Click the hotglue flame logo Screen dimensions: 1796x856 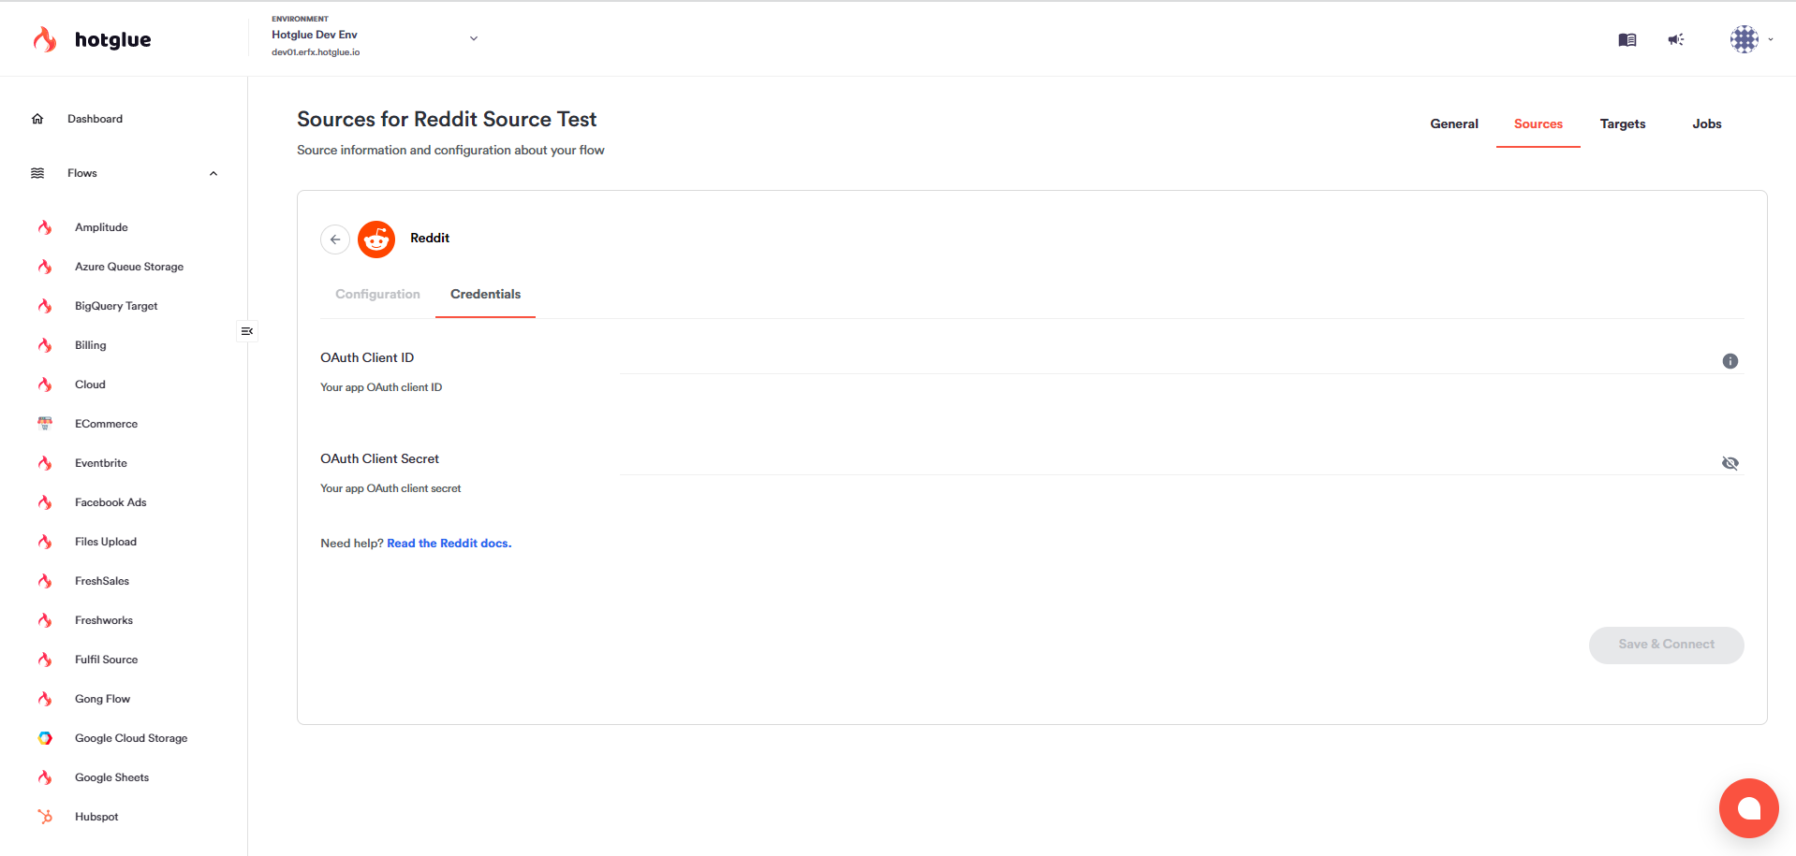point(44,39)
